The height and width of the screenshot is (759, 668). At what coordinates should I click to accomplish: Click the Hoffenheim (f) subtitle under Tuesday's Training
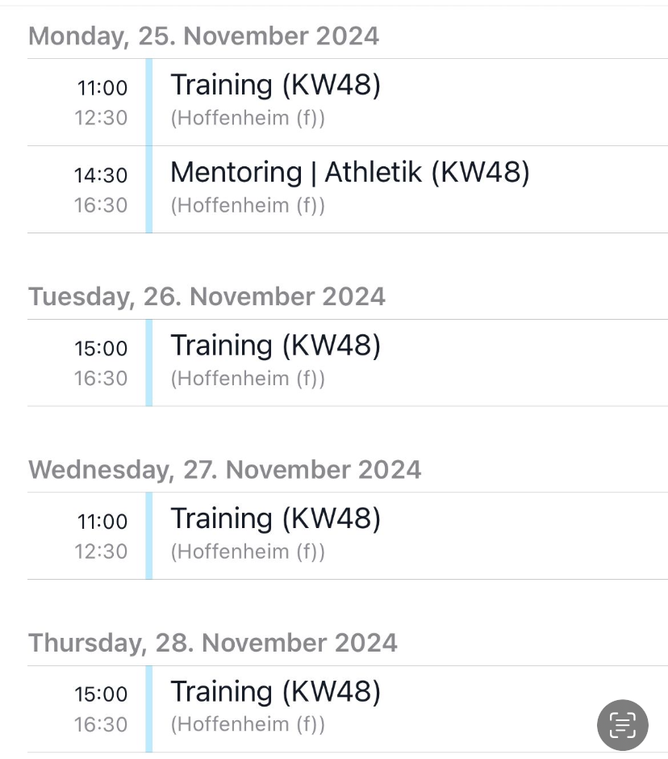click(248, 378)
